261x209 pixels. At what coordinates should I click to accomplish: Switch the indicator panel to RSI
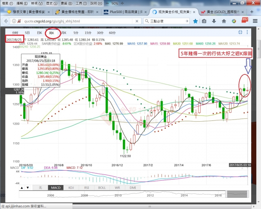coord(86,188)
